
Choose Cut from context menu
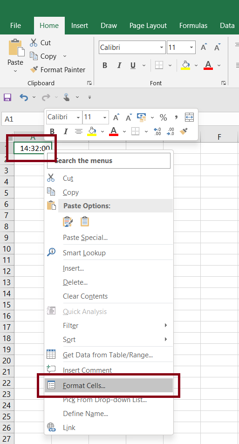pyautogui.click(x=109, y=178)
